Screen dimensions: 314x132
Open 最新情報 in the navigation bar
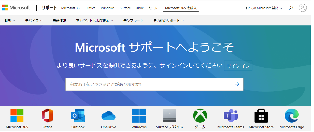coord(59,21)
